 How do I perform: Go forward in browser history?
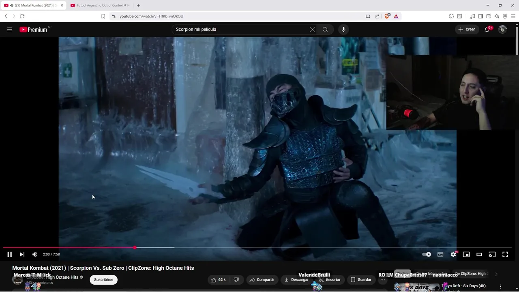[x=13, y=16]
